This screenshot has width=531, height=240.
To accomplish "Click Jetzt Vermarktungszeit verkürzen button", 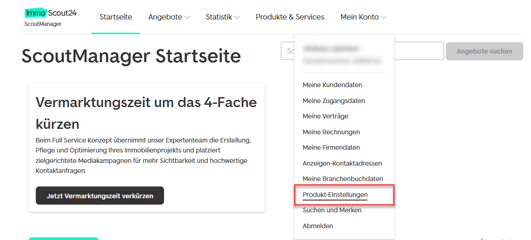I will [100, 196].
